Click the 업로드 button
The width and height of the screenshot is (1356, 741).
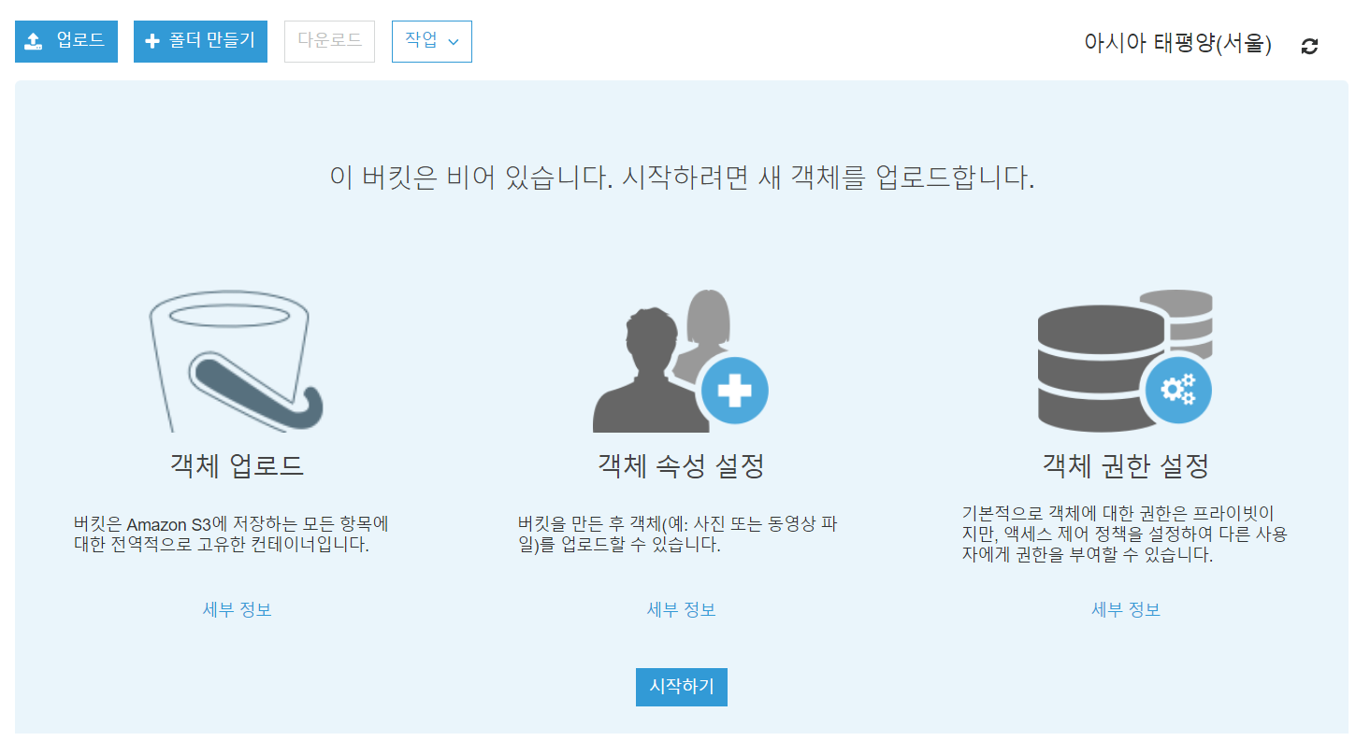(66, 42)
